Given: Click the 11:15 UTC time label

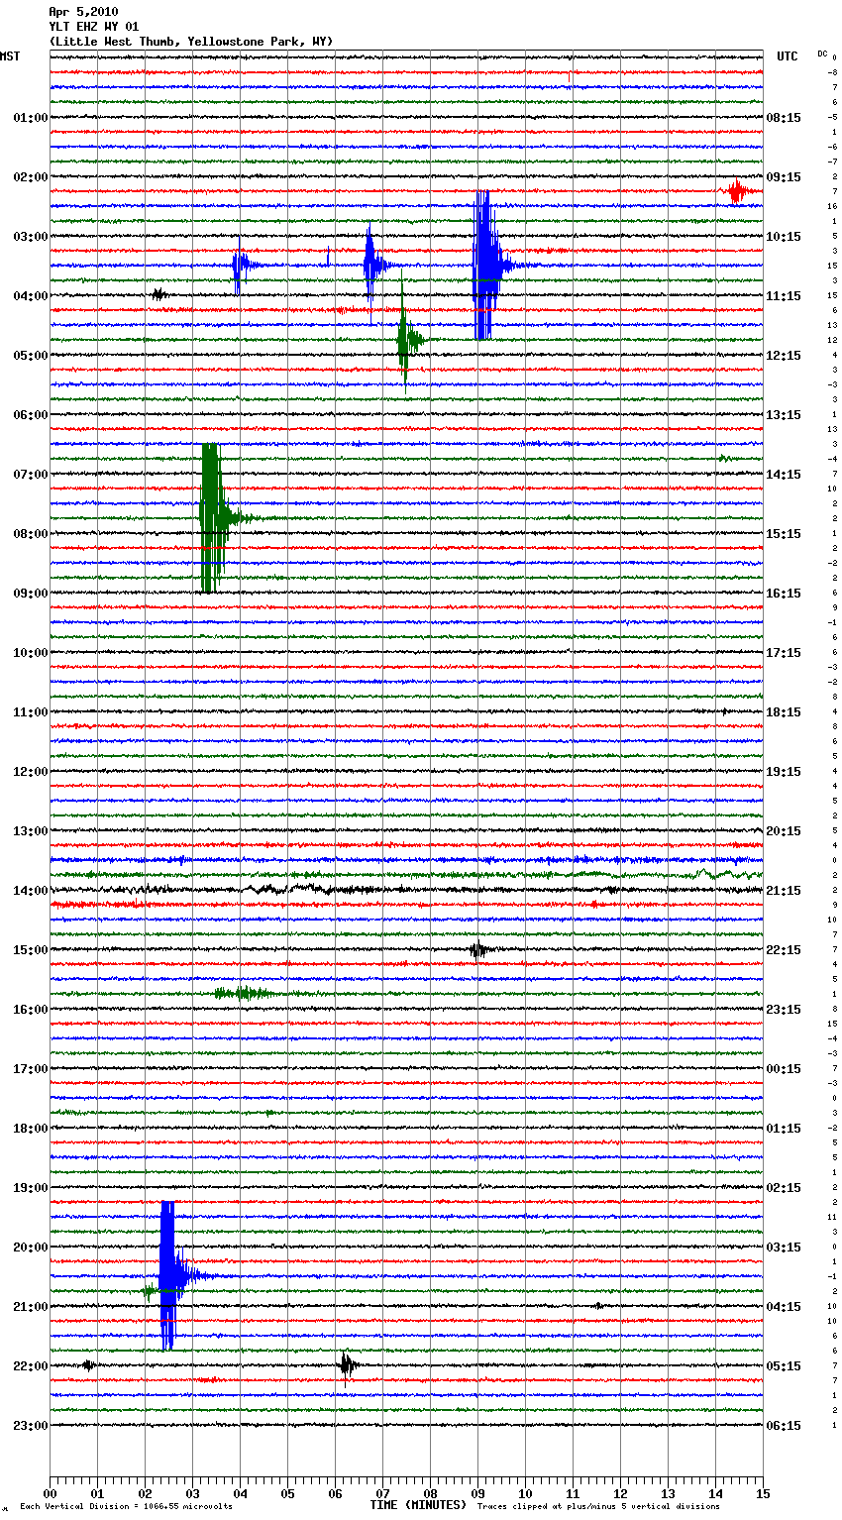Looking at the screenshot, I should point(784,296).
